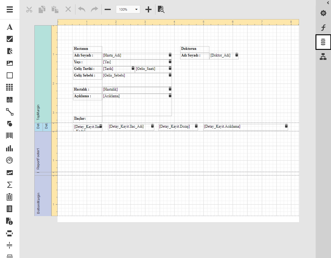Pick the Chart control tool
331x258 pixels.
10,148
